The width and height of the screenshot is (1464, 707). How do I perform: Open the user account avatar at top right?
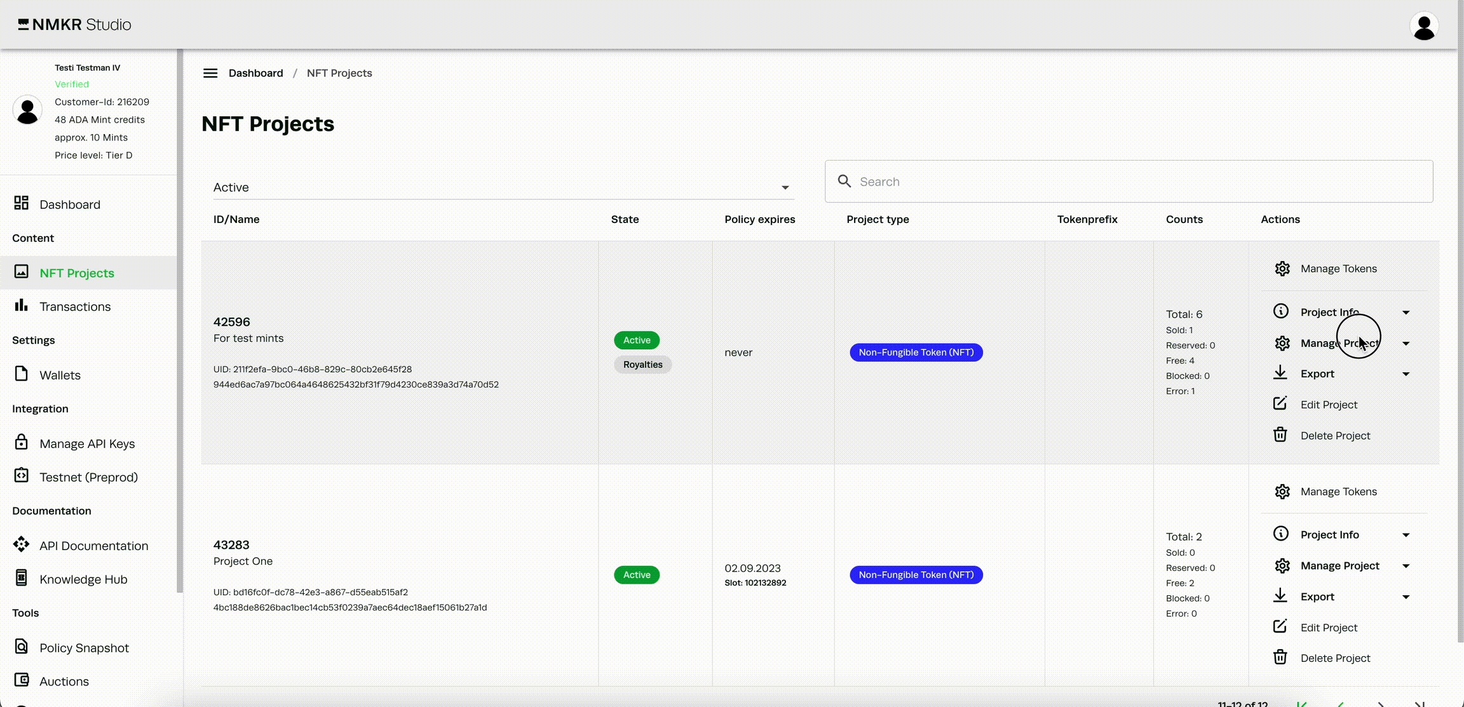click(1424, 26)
